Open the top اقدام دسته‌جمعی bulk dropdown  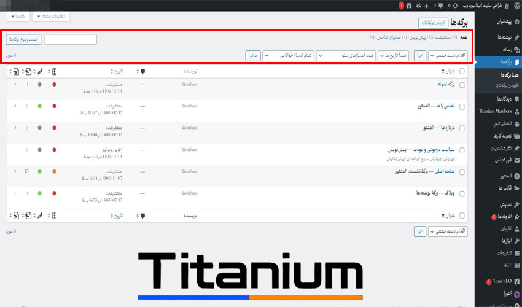[x=448, y=56]
